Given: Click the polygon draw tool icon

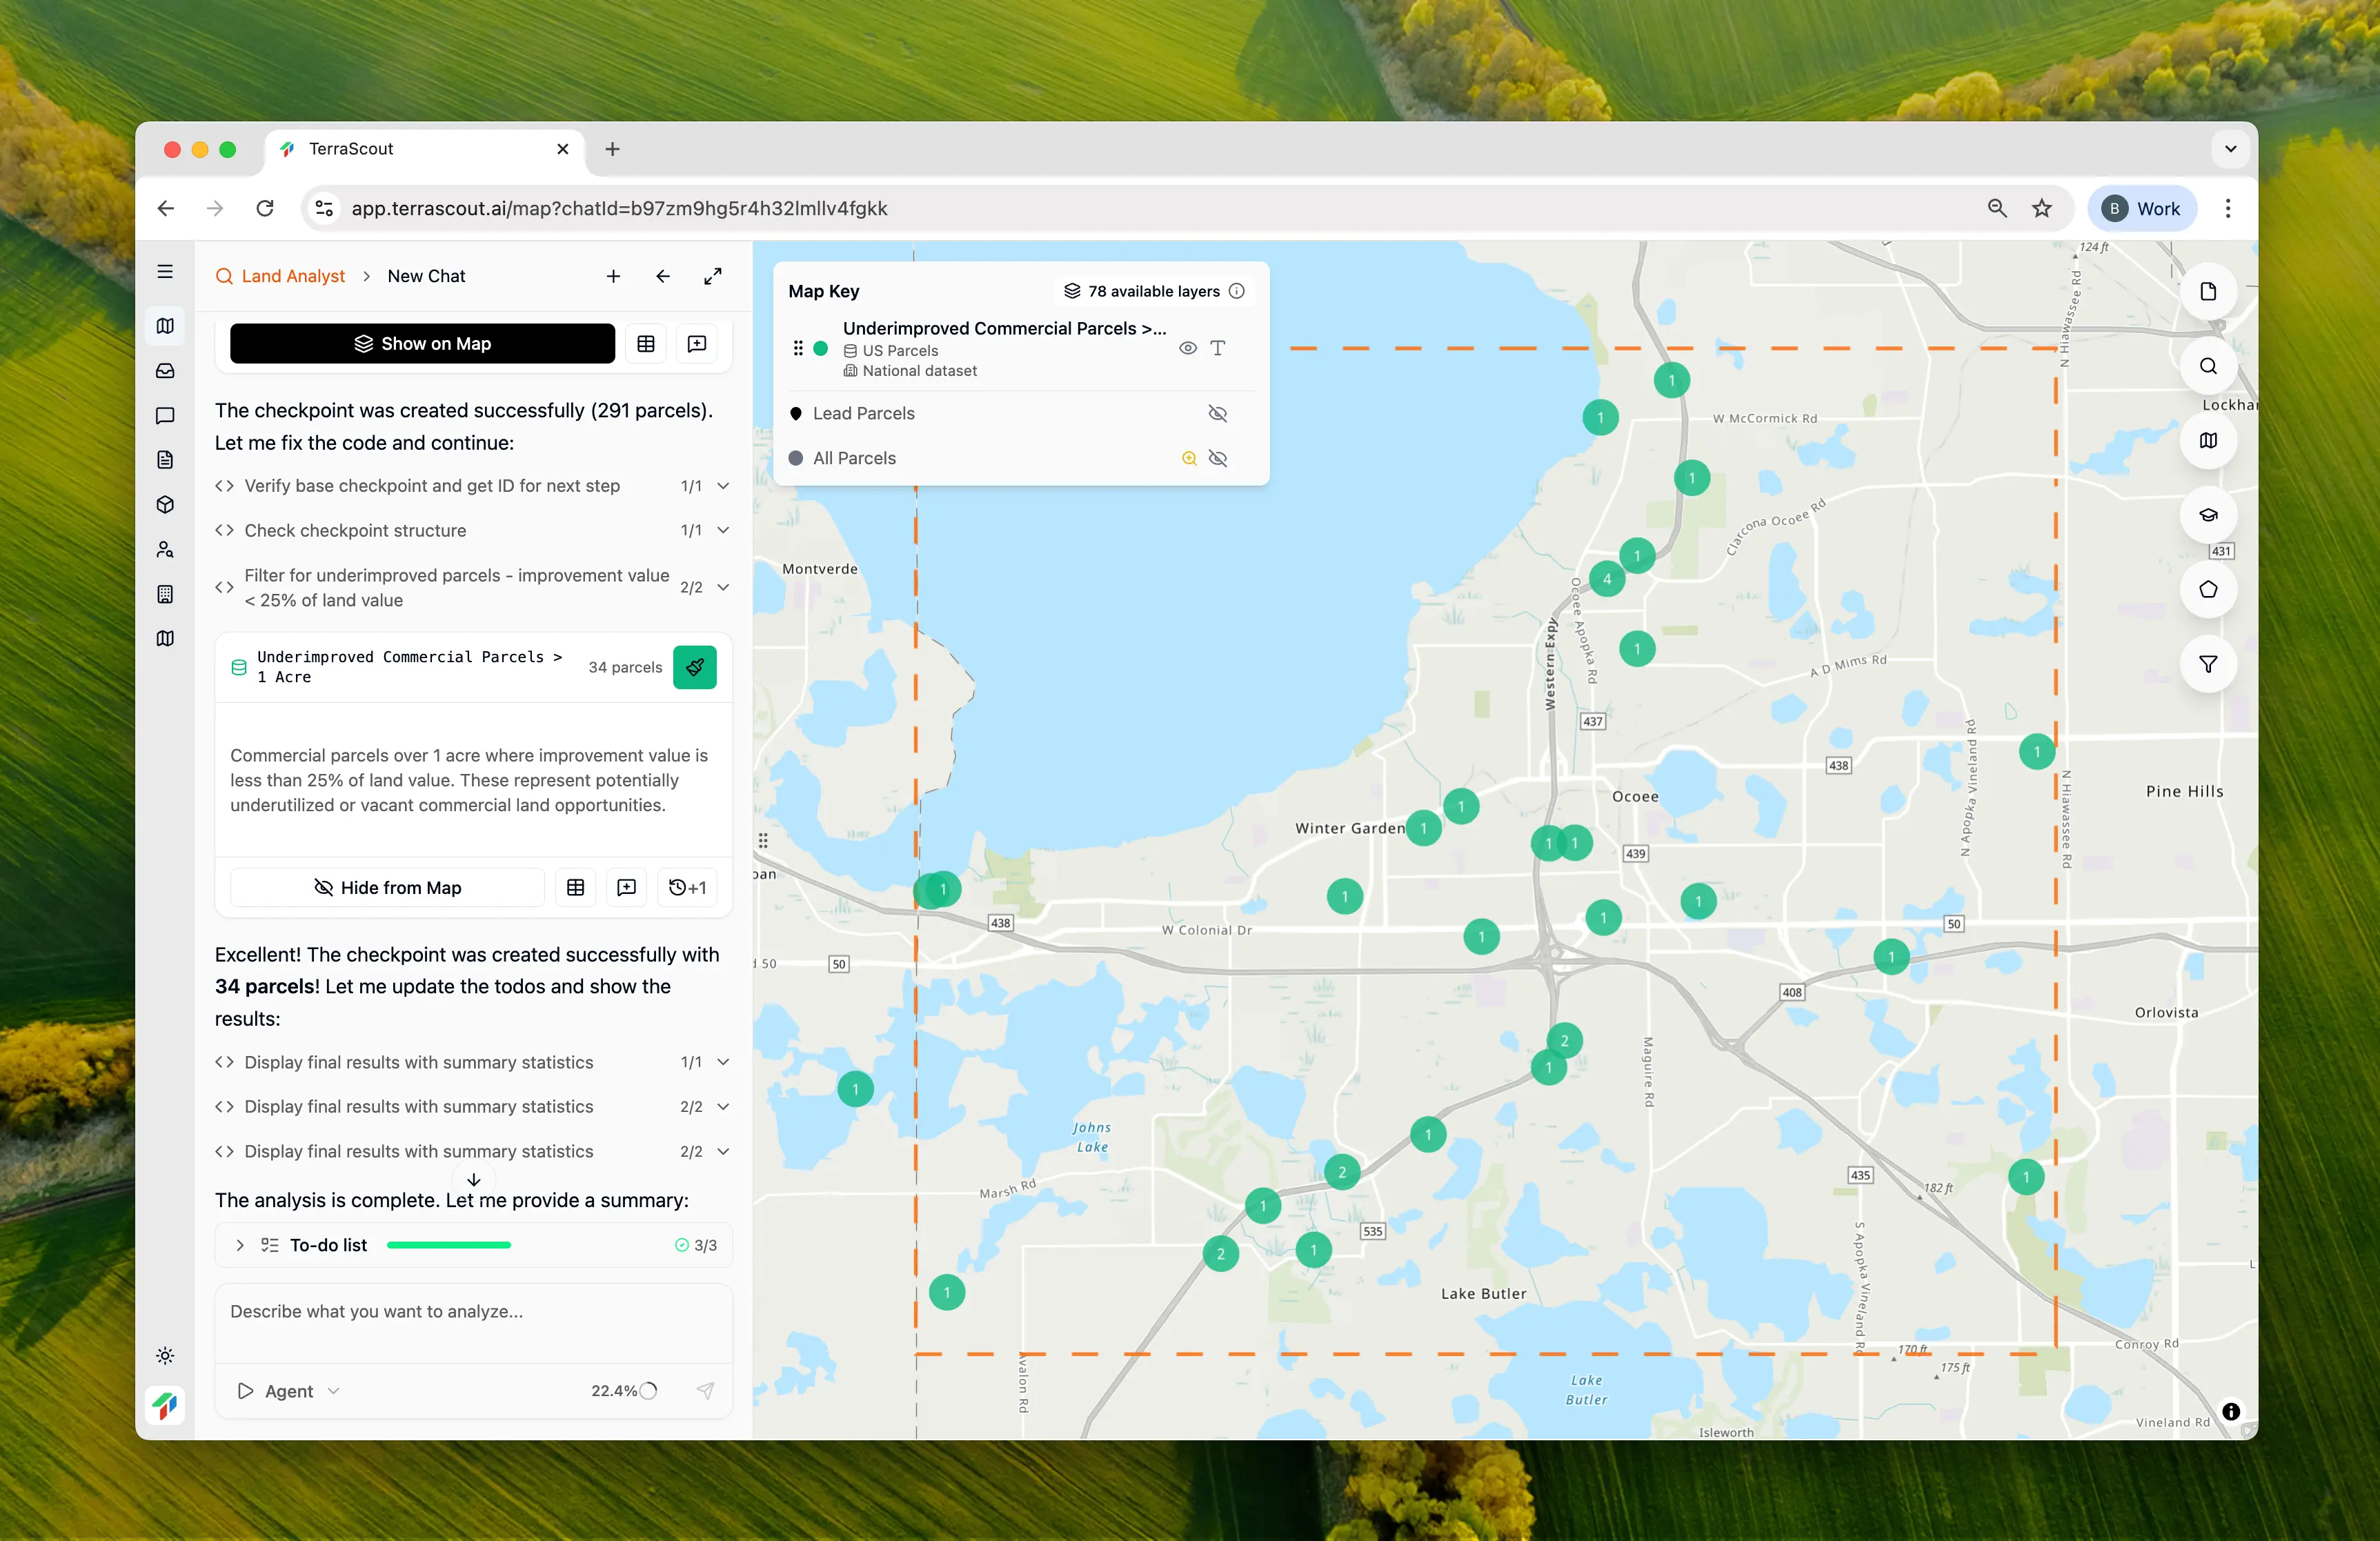Looking at the screenshot, I should click(2207, 589).
